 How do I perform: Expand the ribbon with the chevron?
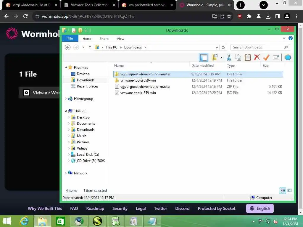284,38
